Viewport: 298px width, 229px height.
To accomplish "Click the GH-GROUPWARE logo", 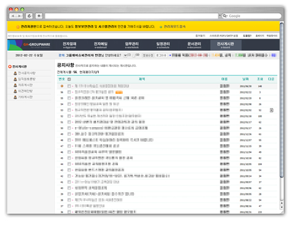I will (x=36, y=44).
